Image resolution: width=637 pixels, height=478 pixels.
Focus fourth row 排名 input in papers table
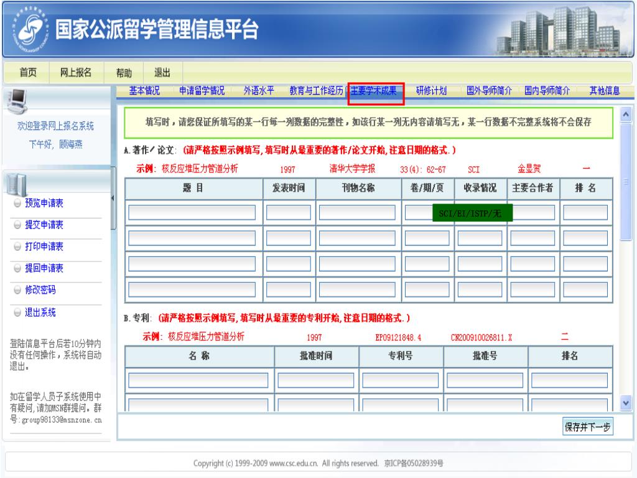(x=585, y=289)
